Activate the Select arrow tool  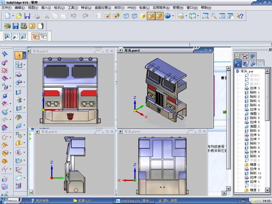click(x=19, y=55)
